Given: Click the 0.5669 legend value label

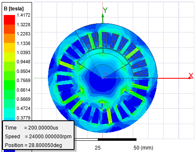Looking at the screenshot, I should [x=23, y=99].
